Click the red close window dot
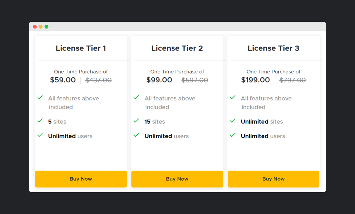 (x=35, y=27)
